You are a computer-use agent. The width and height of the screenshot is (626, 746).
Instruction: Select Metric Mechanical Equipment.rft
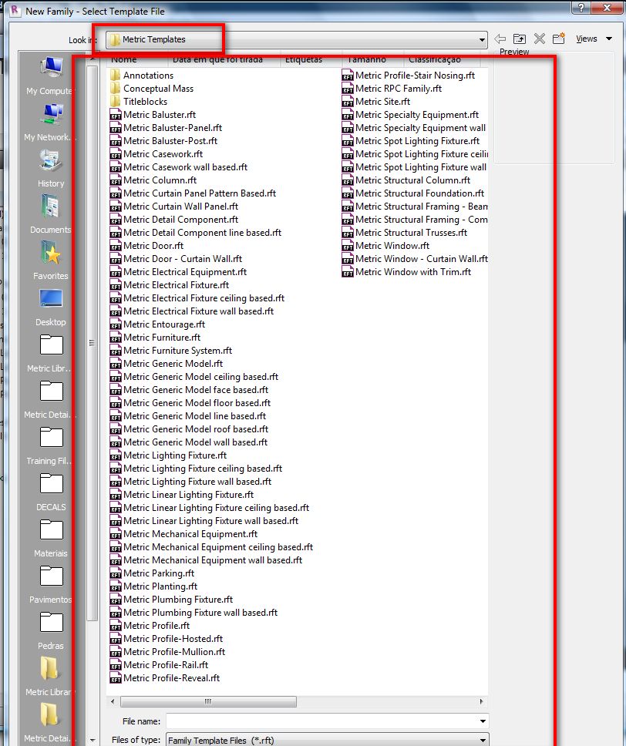[x=183, y=534]
